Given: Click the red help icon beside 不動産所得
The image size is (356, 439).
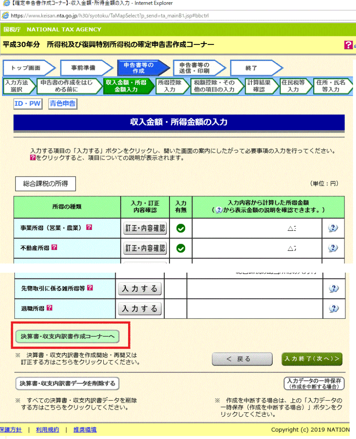Looking at the screenshot, I should tap(55, 247).
